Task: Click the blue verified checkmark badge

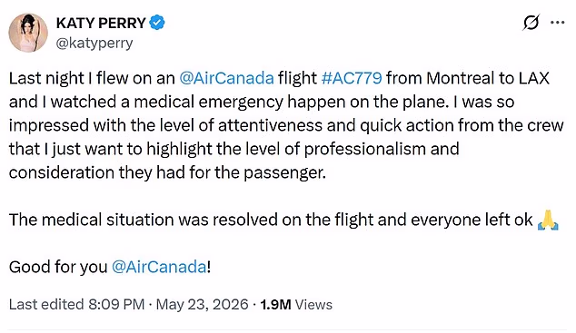Action: pyautogui.click(x=157, y=23)
